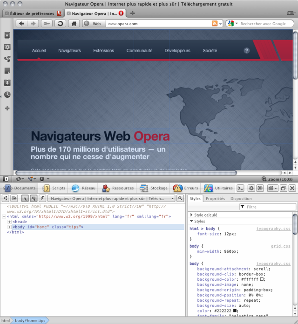The width and height of the screenshot is (298, 324).
Task: Go to the home page
Action: tap(74, 24)
